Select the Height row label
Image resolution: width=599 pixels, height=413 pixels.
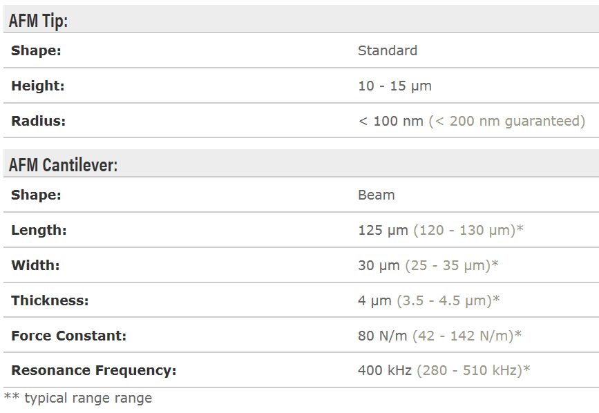pos(38,86)
